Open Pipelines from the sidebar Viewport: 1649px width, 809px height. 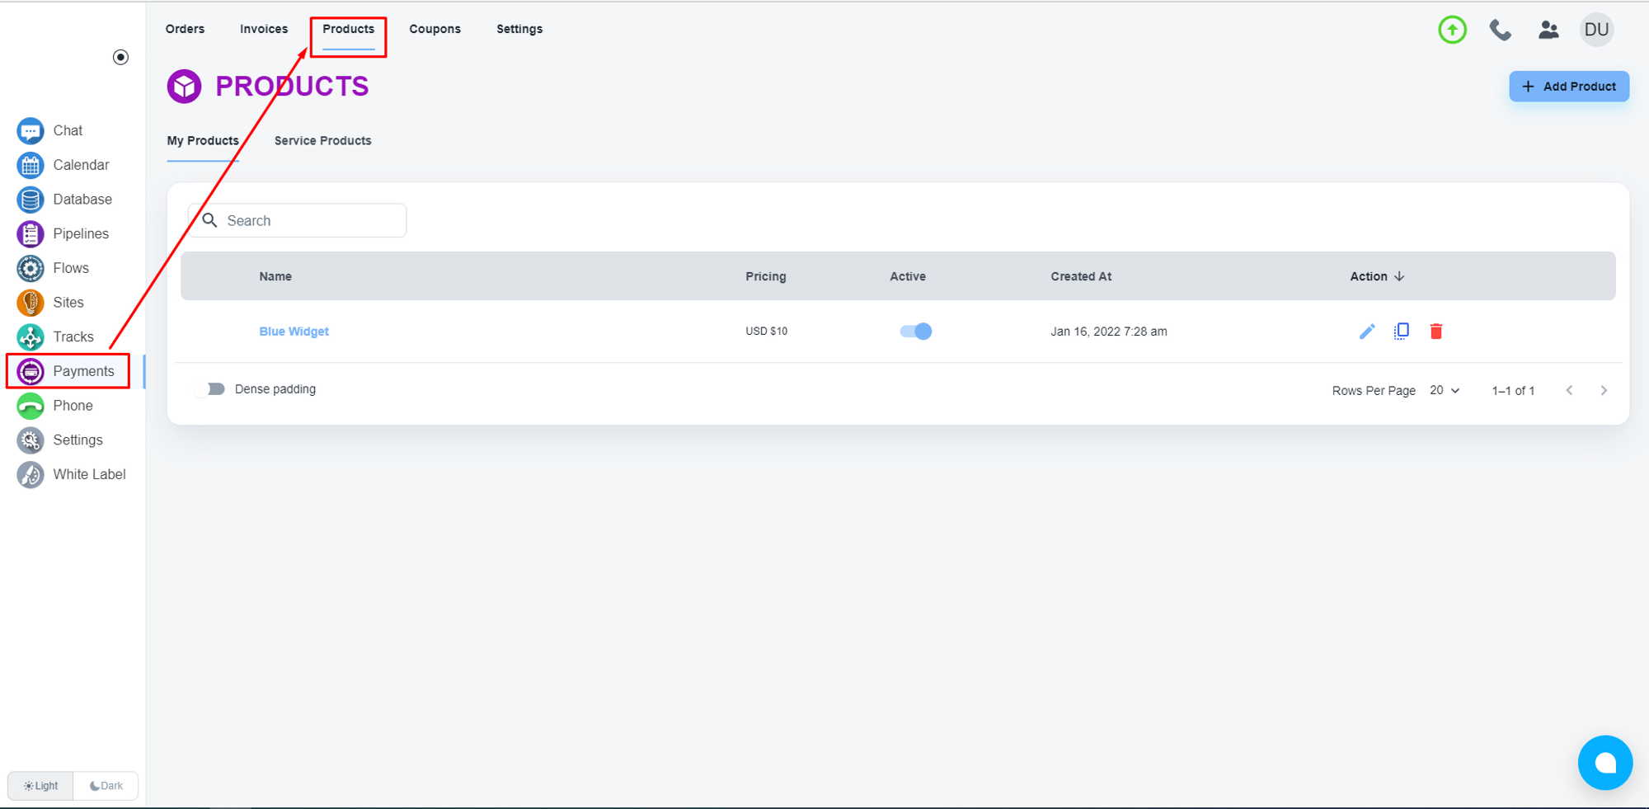80,234
